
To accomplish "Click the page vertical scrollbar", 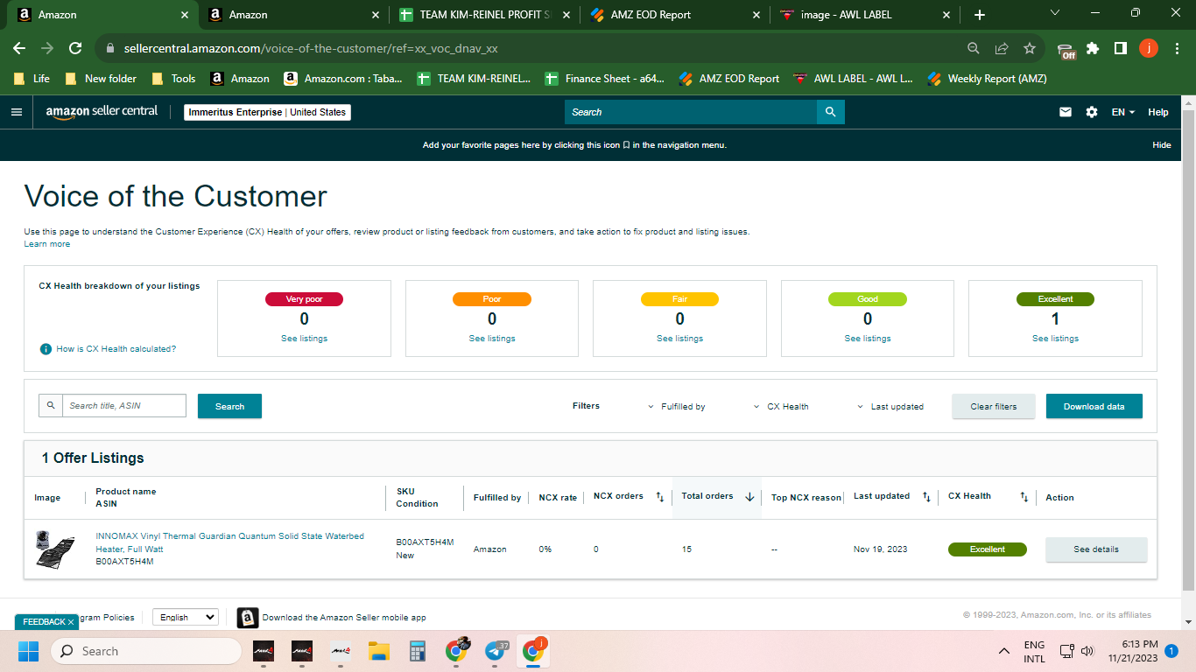I will click(x=1188, y=350).
